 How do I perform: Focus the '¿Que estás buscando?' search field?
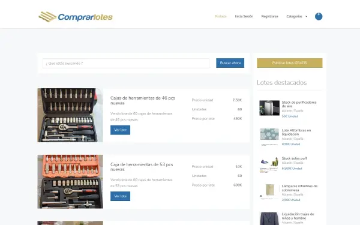[126, 63]
